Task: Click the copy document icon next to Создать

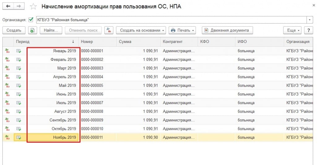Action: 33,30
